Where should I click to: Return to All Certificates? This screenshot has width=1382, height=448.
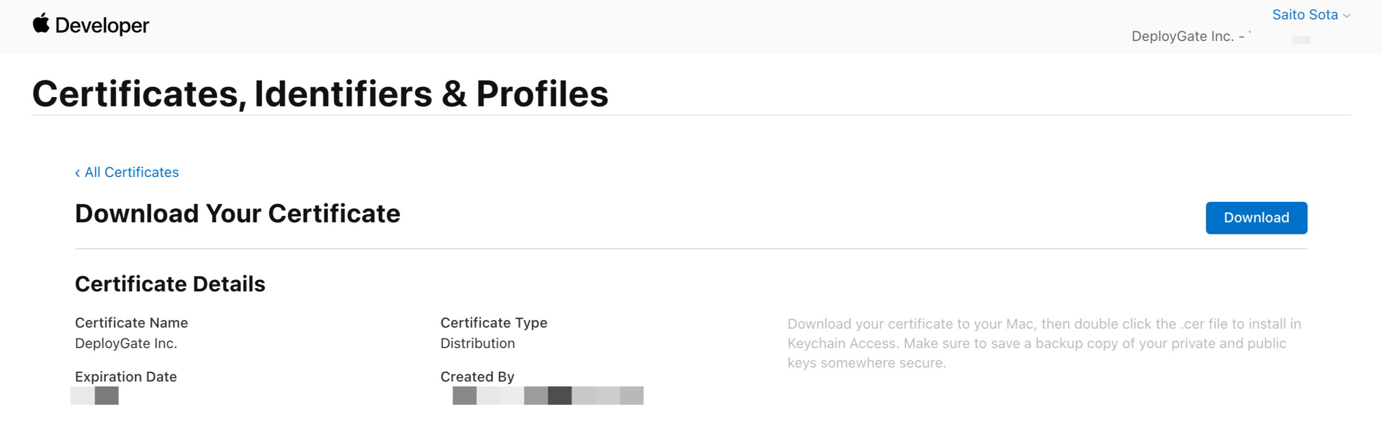pyautogui.click(x=131, y=173)
